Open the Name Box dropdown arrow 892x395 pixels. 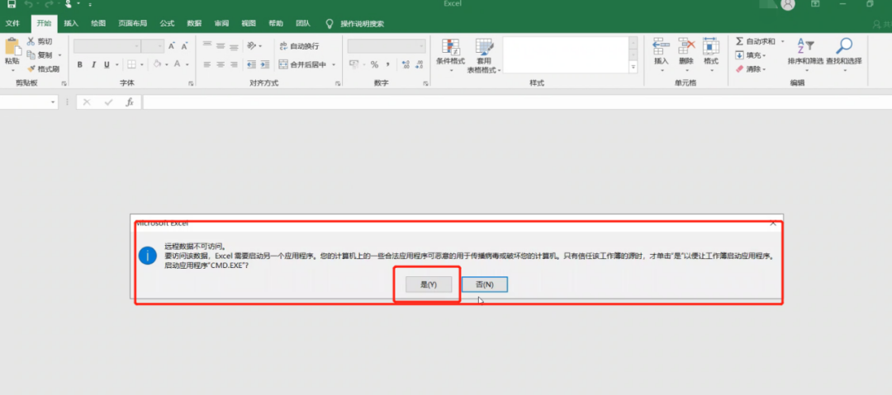coord(54,102)
